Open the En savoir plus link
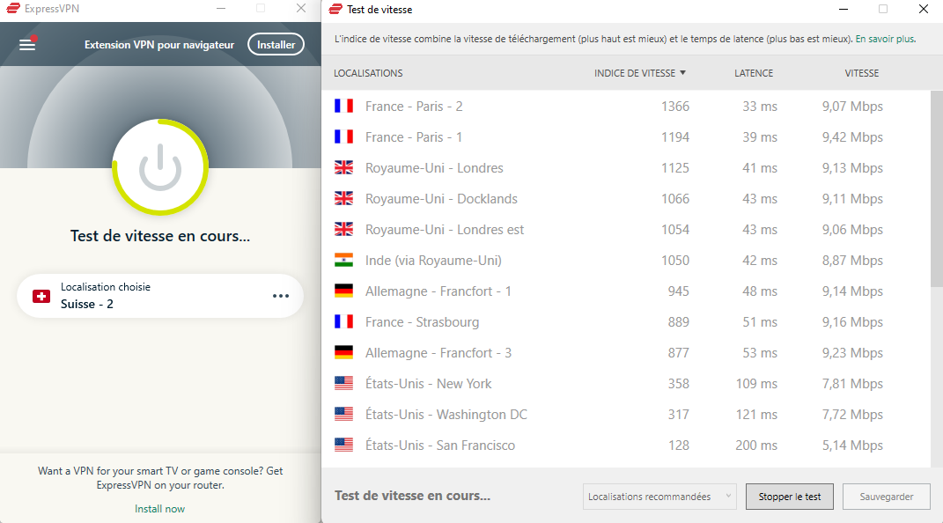 pyautogui.click(x=885, y=39)
